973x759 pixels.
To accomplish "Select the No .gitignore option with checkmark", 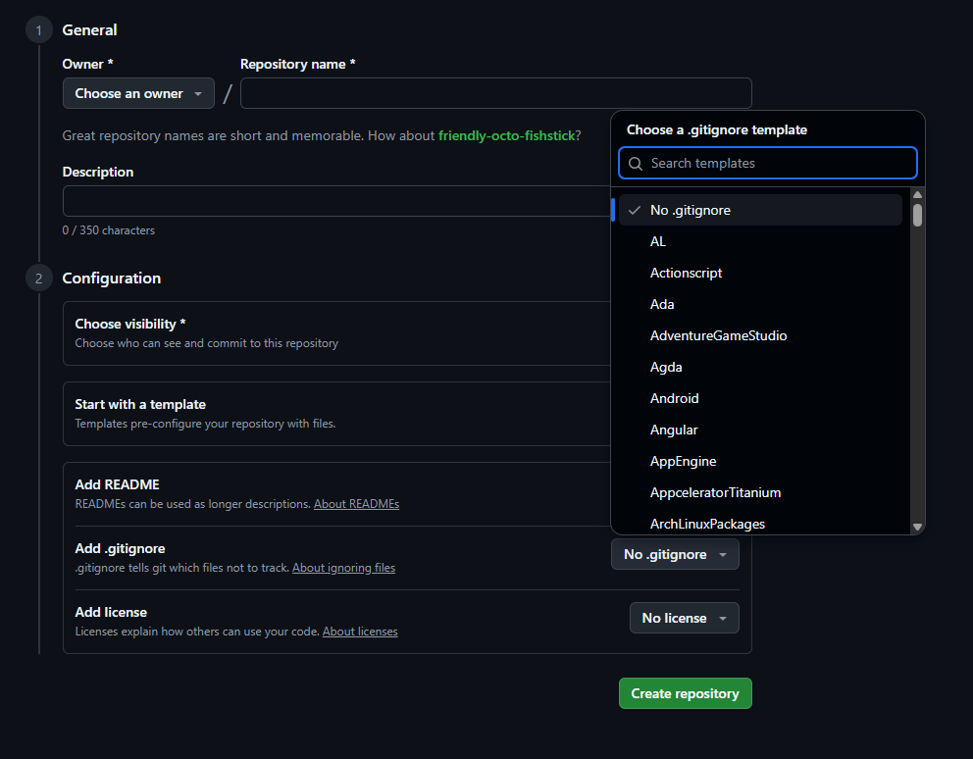I will tap(760, 210).
